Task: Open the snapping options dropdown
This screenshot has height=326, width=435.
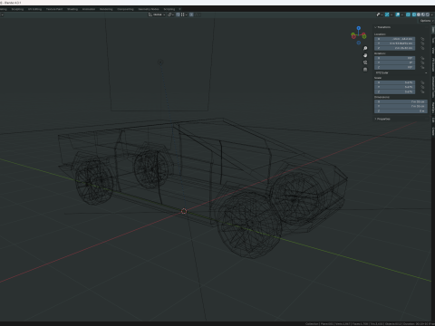Action: 184,14
